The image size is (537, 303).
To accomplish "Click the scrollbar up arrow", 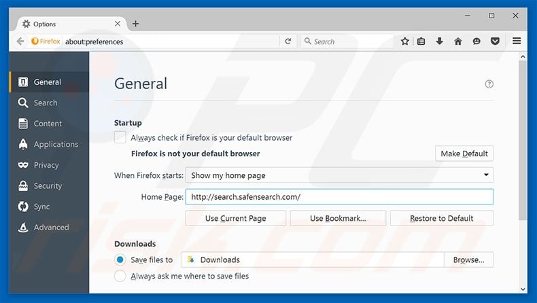I will pos(523,57).
